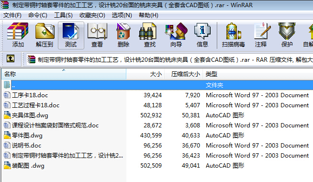Open the 文件(F) menu
The height and width of the screenshot is (182, 313).
[12, 15]
